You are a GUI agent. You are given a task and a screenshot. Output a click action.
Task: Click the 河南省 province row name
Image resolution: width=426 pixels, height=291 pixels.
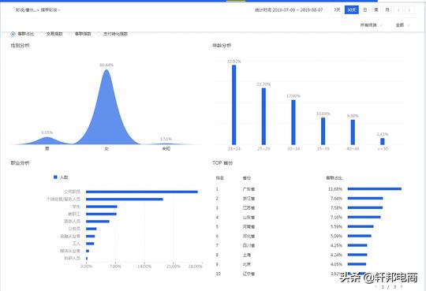pos(248,226)
